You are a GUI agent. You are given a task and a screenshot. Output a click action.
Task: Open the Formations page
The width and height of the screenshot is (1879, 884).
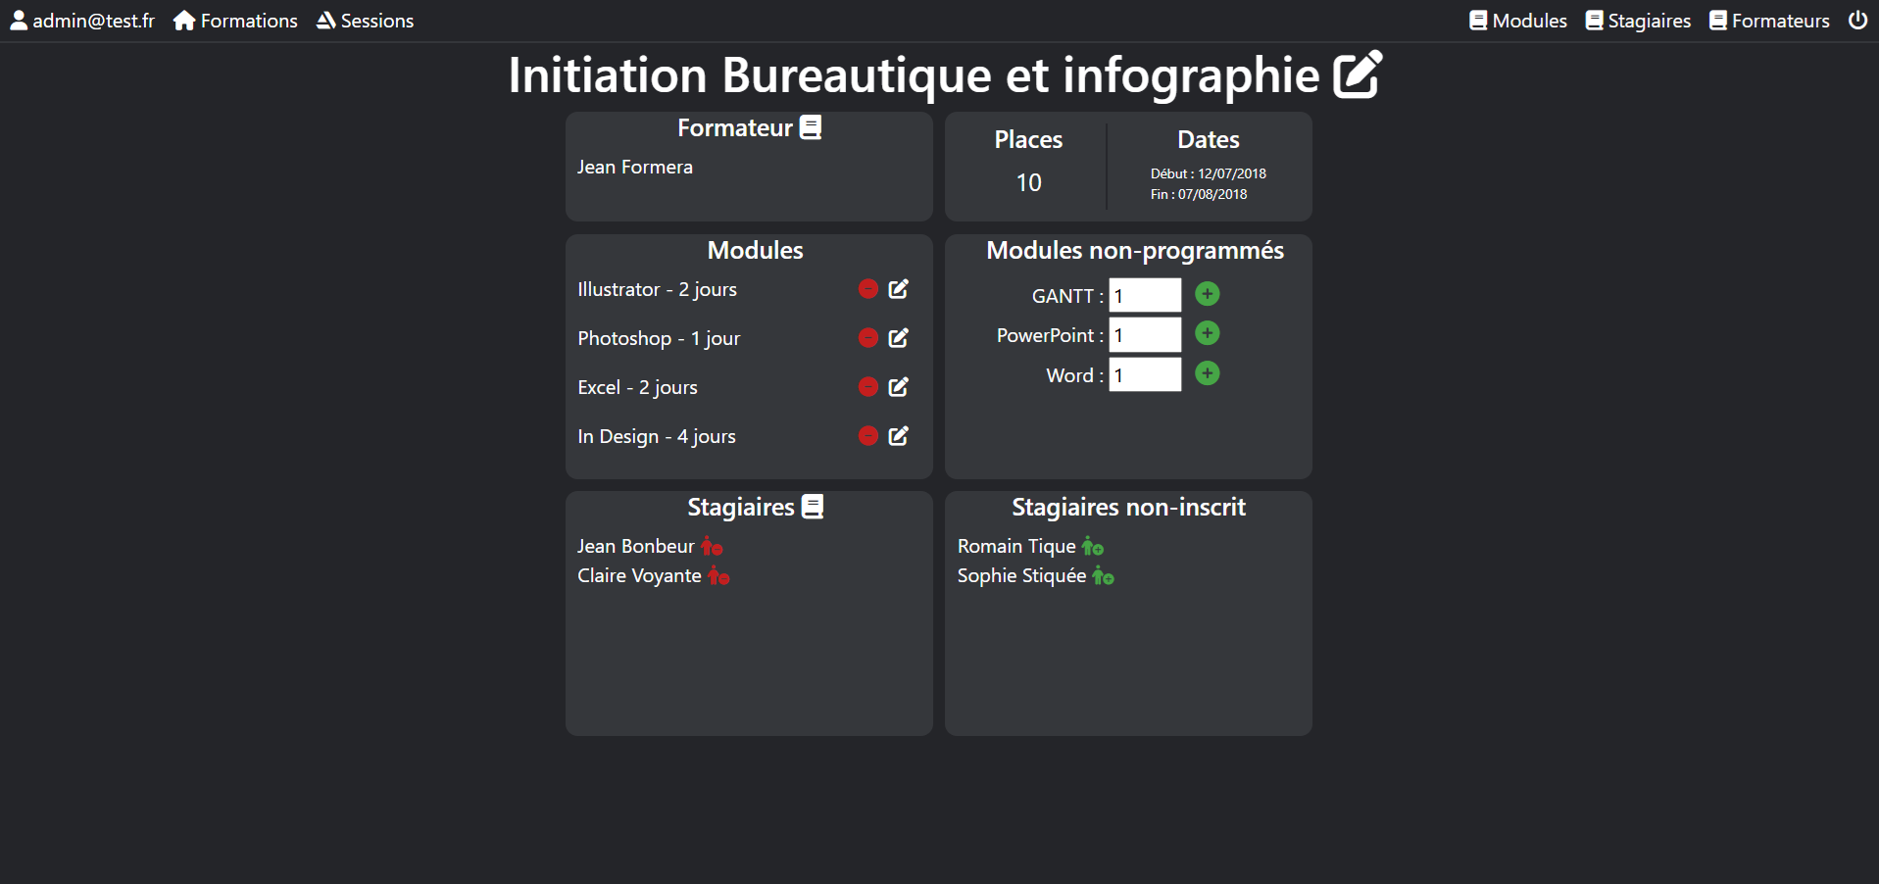click(x=234, y=20)
